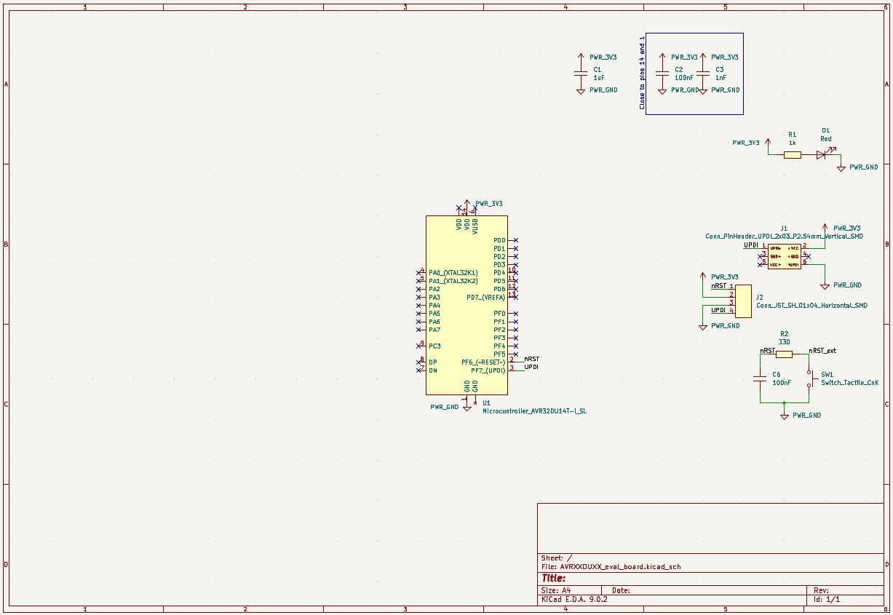Select resistor R2 330 symbol

pos(784,354)
